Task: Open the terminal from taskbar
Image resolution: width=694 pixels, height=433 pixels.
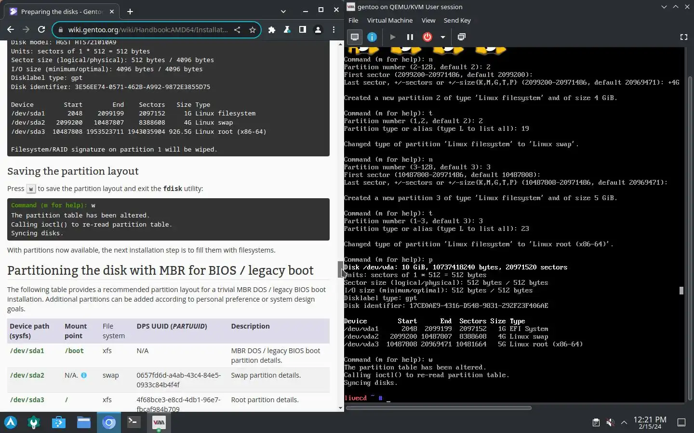Action: click(133, 422)
